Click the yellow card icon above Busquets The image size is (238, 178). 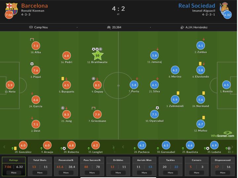(x=62, y=79)
